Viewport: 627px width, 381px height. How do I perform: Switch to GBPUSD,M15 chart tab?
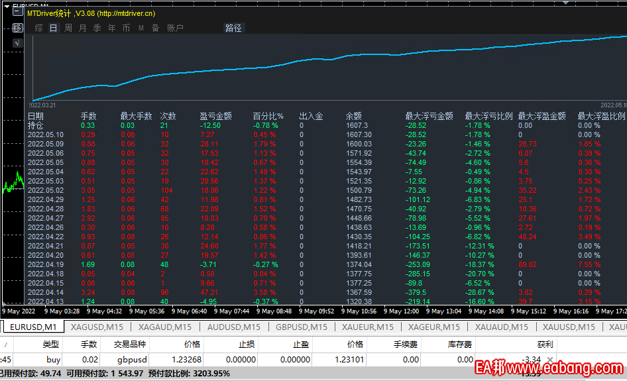(x=302, y=327)
